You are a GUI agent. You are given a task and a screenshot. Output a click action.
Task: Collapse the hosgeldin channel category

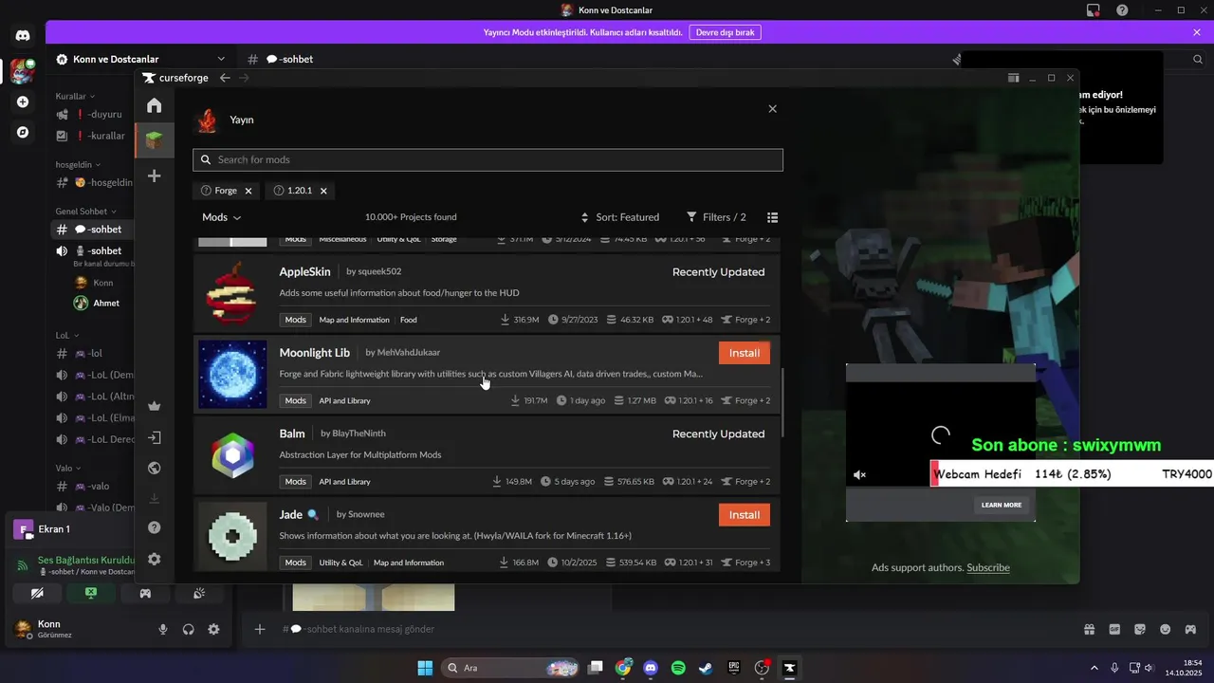click(77, 165)
